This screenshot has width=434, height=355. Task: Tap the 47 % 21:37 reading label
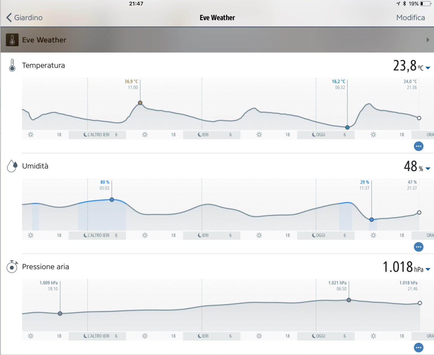click(x=412, y=185)
